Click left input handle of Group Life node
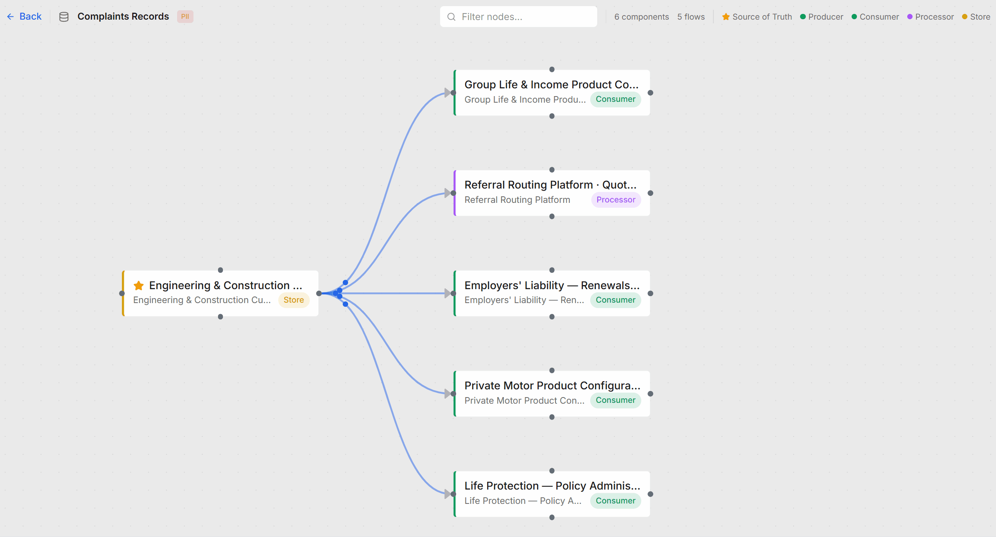This screenshot has width=996, height=537. click(453, 93)
